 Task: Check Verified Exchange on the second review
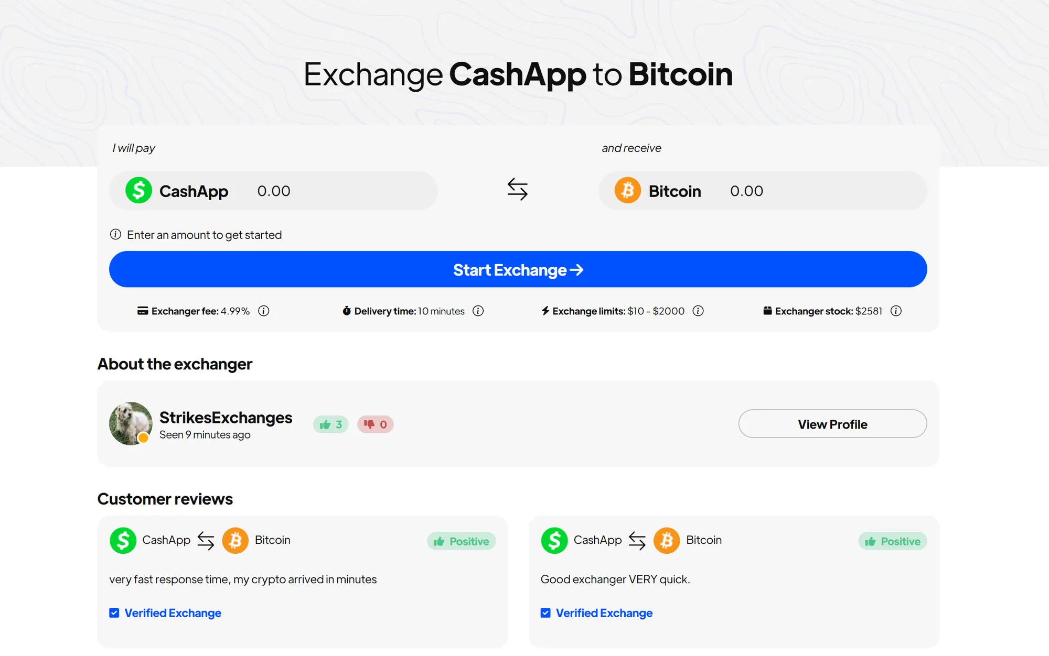pyautogui.click(x=545, y=612)
